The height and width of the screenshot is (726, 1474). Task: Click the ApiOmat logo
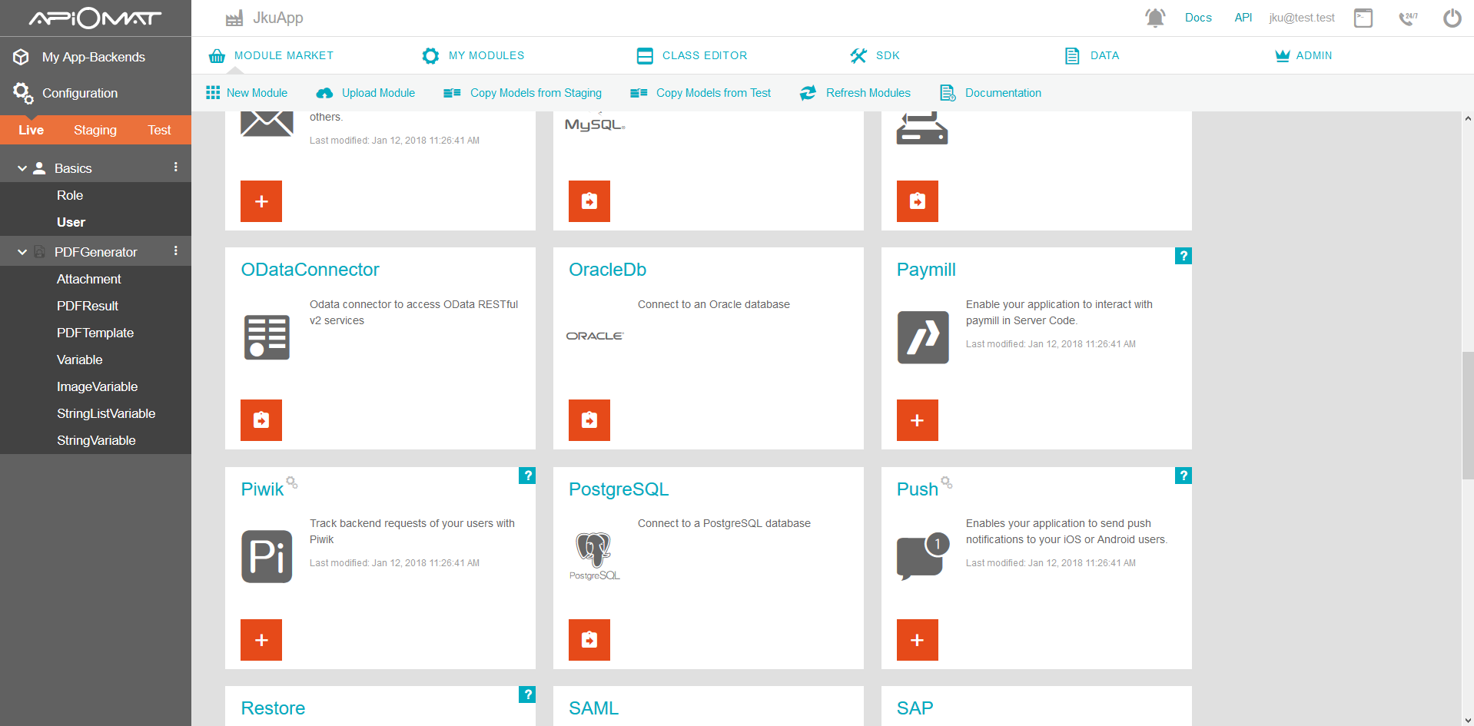coord(95,18)
